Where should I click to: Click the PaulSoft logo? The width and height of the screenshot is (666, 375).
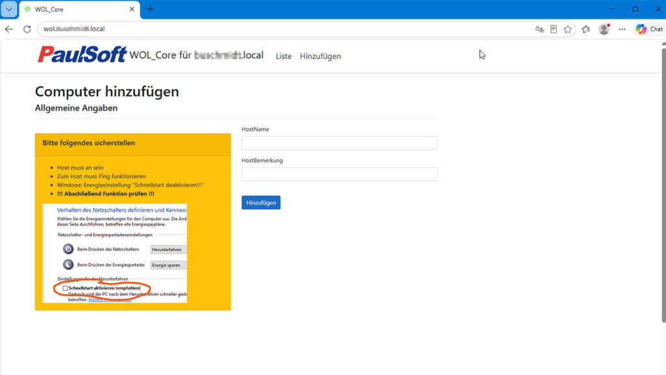click(x=81, y=55)
